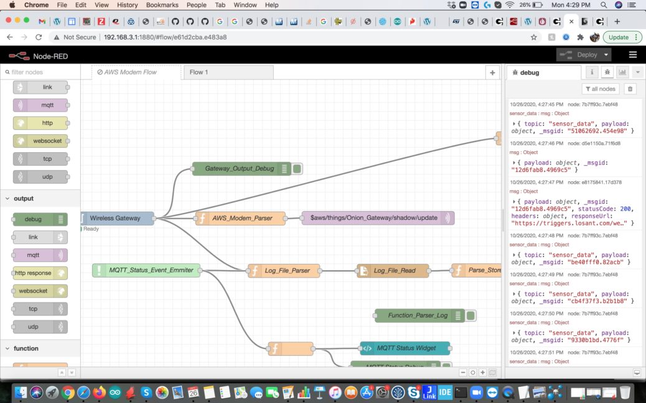Viewport: 646px width, 403px height.
Task: Zoom out on the flow canvas
Action: [x=463, y=373]
